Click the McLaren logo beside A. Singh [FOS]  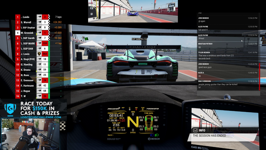39,59
